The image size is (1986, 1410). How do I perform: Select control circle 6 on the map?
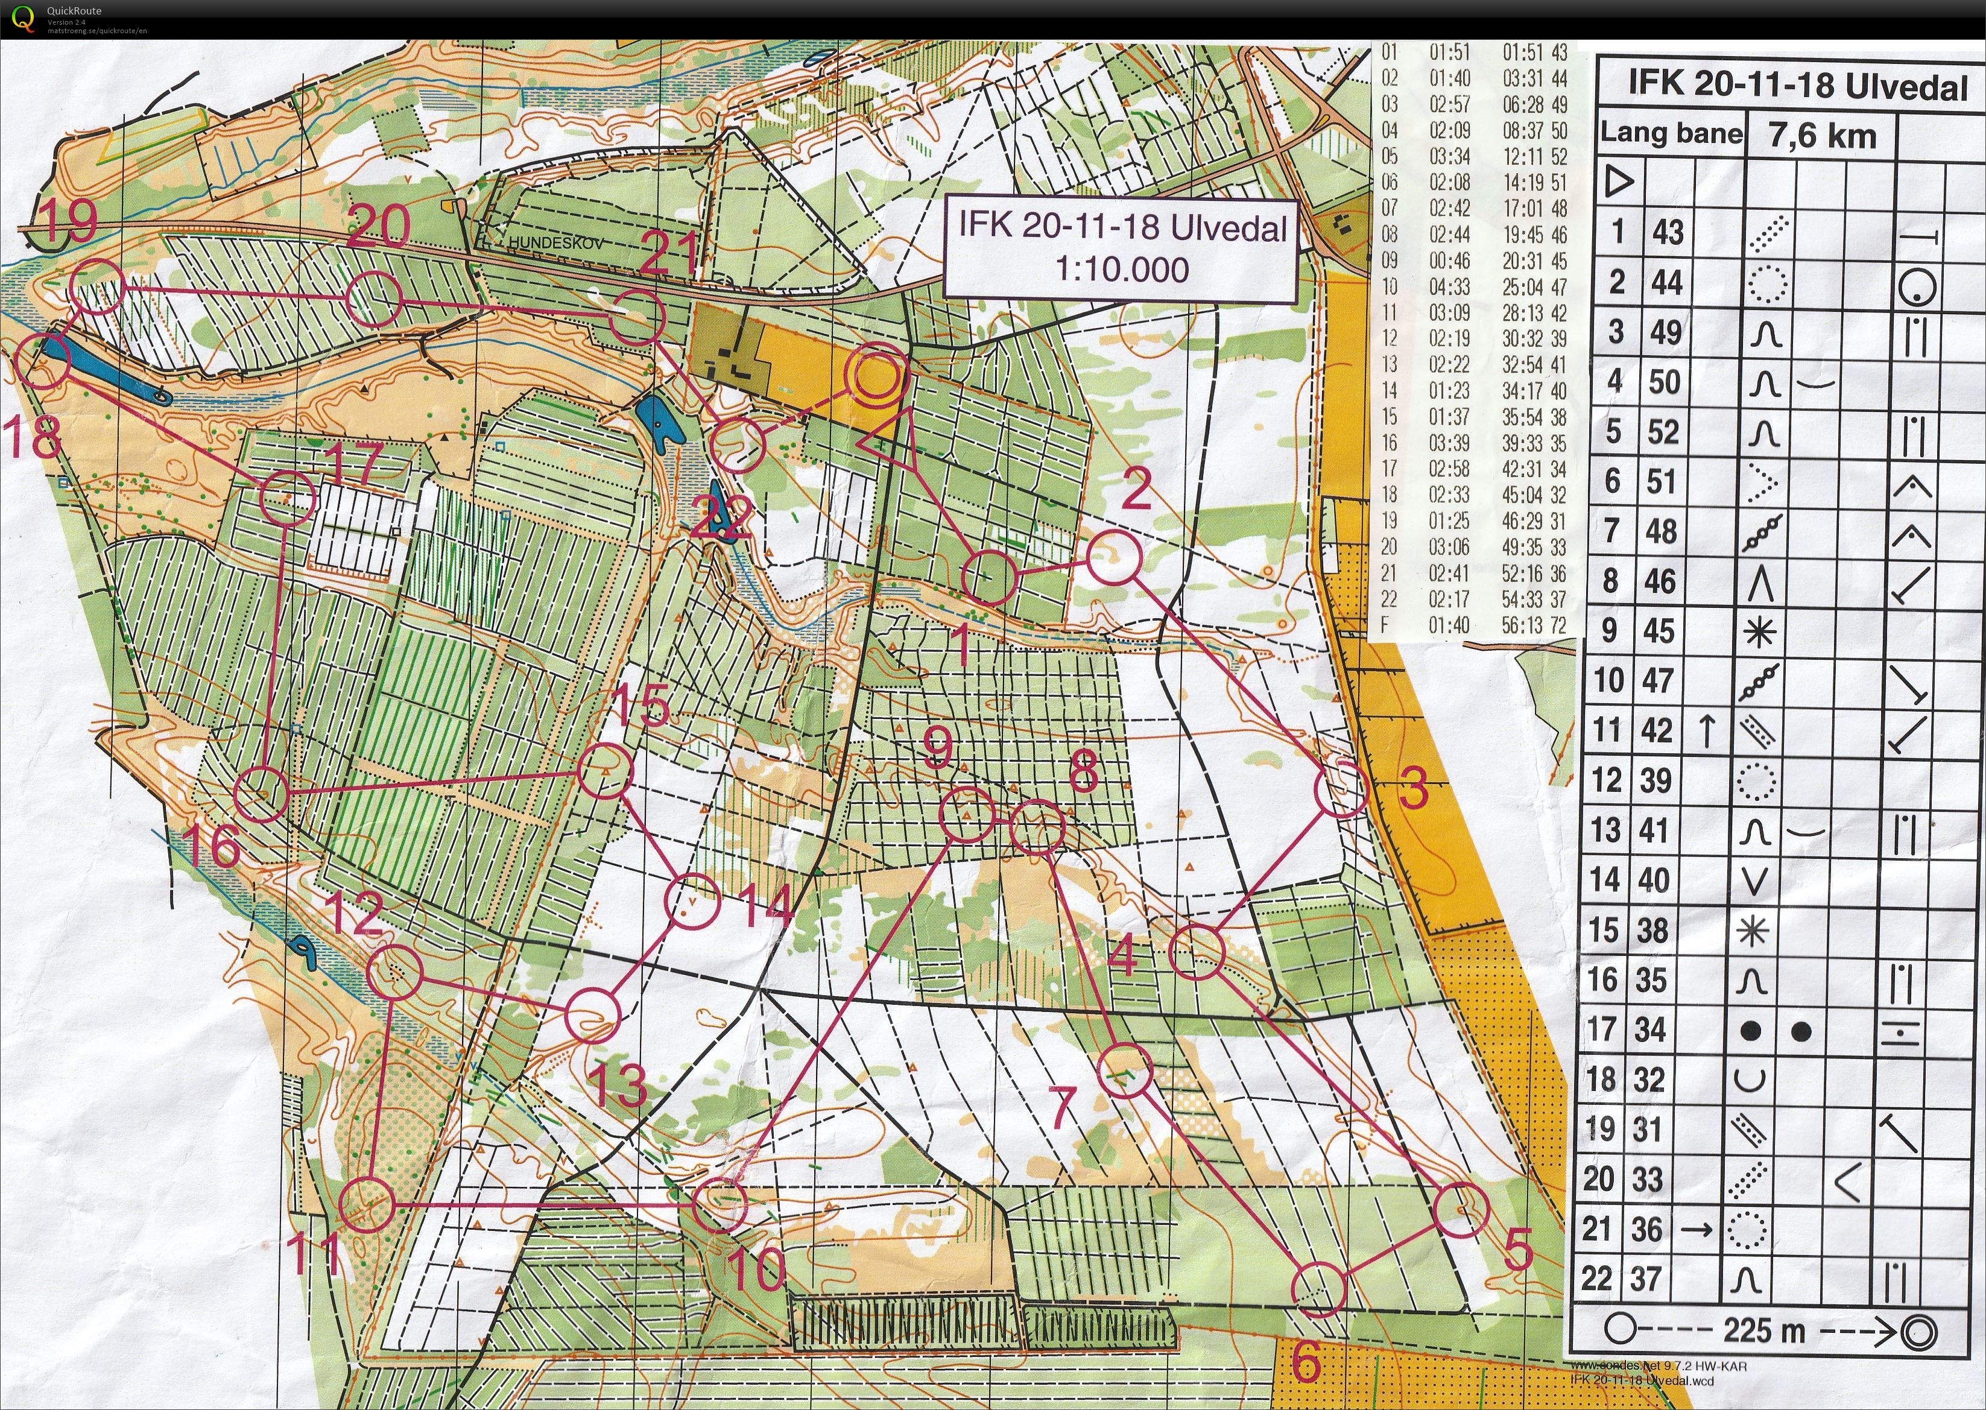(1318, 1289)
